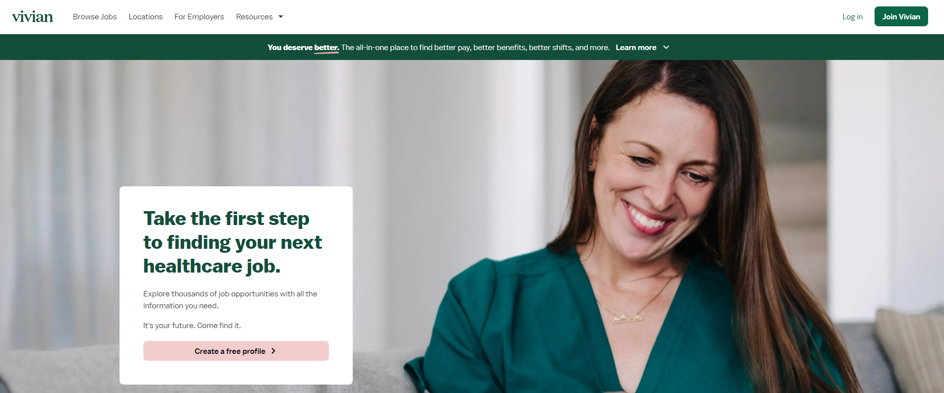Click the 'to finding your next' headline line

coord(233,242)
